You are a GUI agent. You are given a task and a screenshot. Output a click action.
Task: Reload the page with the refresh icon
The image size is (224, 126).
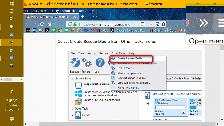click(x=42, y=24)
